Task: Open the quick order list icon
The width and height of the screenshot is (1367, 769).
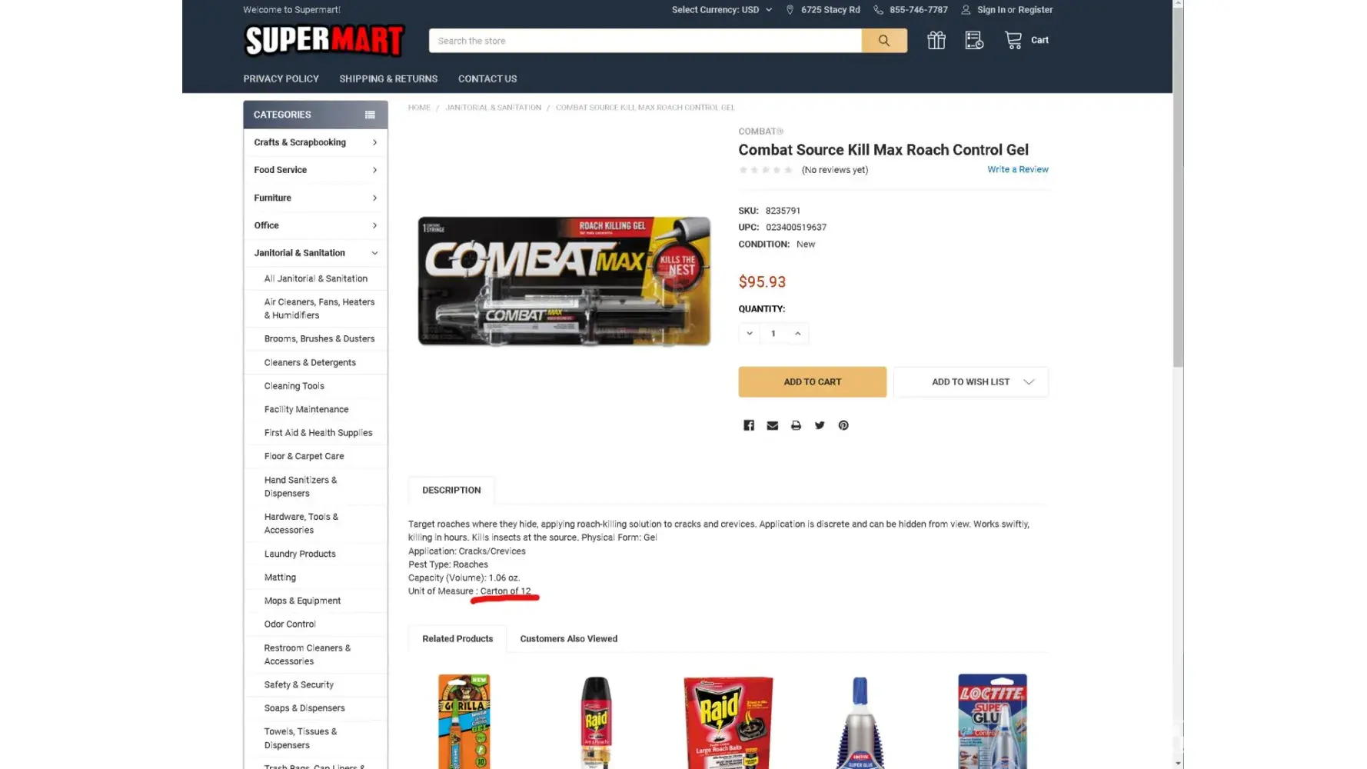Action: click(974, 40)
